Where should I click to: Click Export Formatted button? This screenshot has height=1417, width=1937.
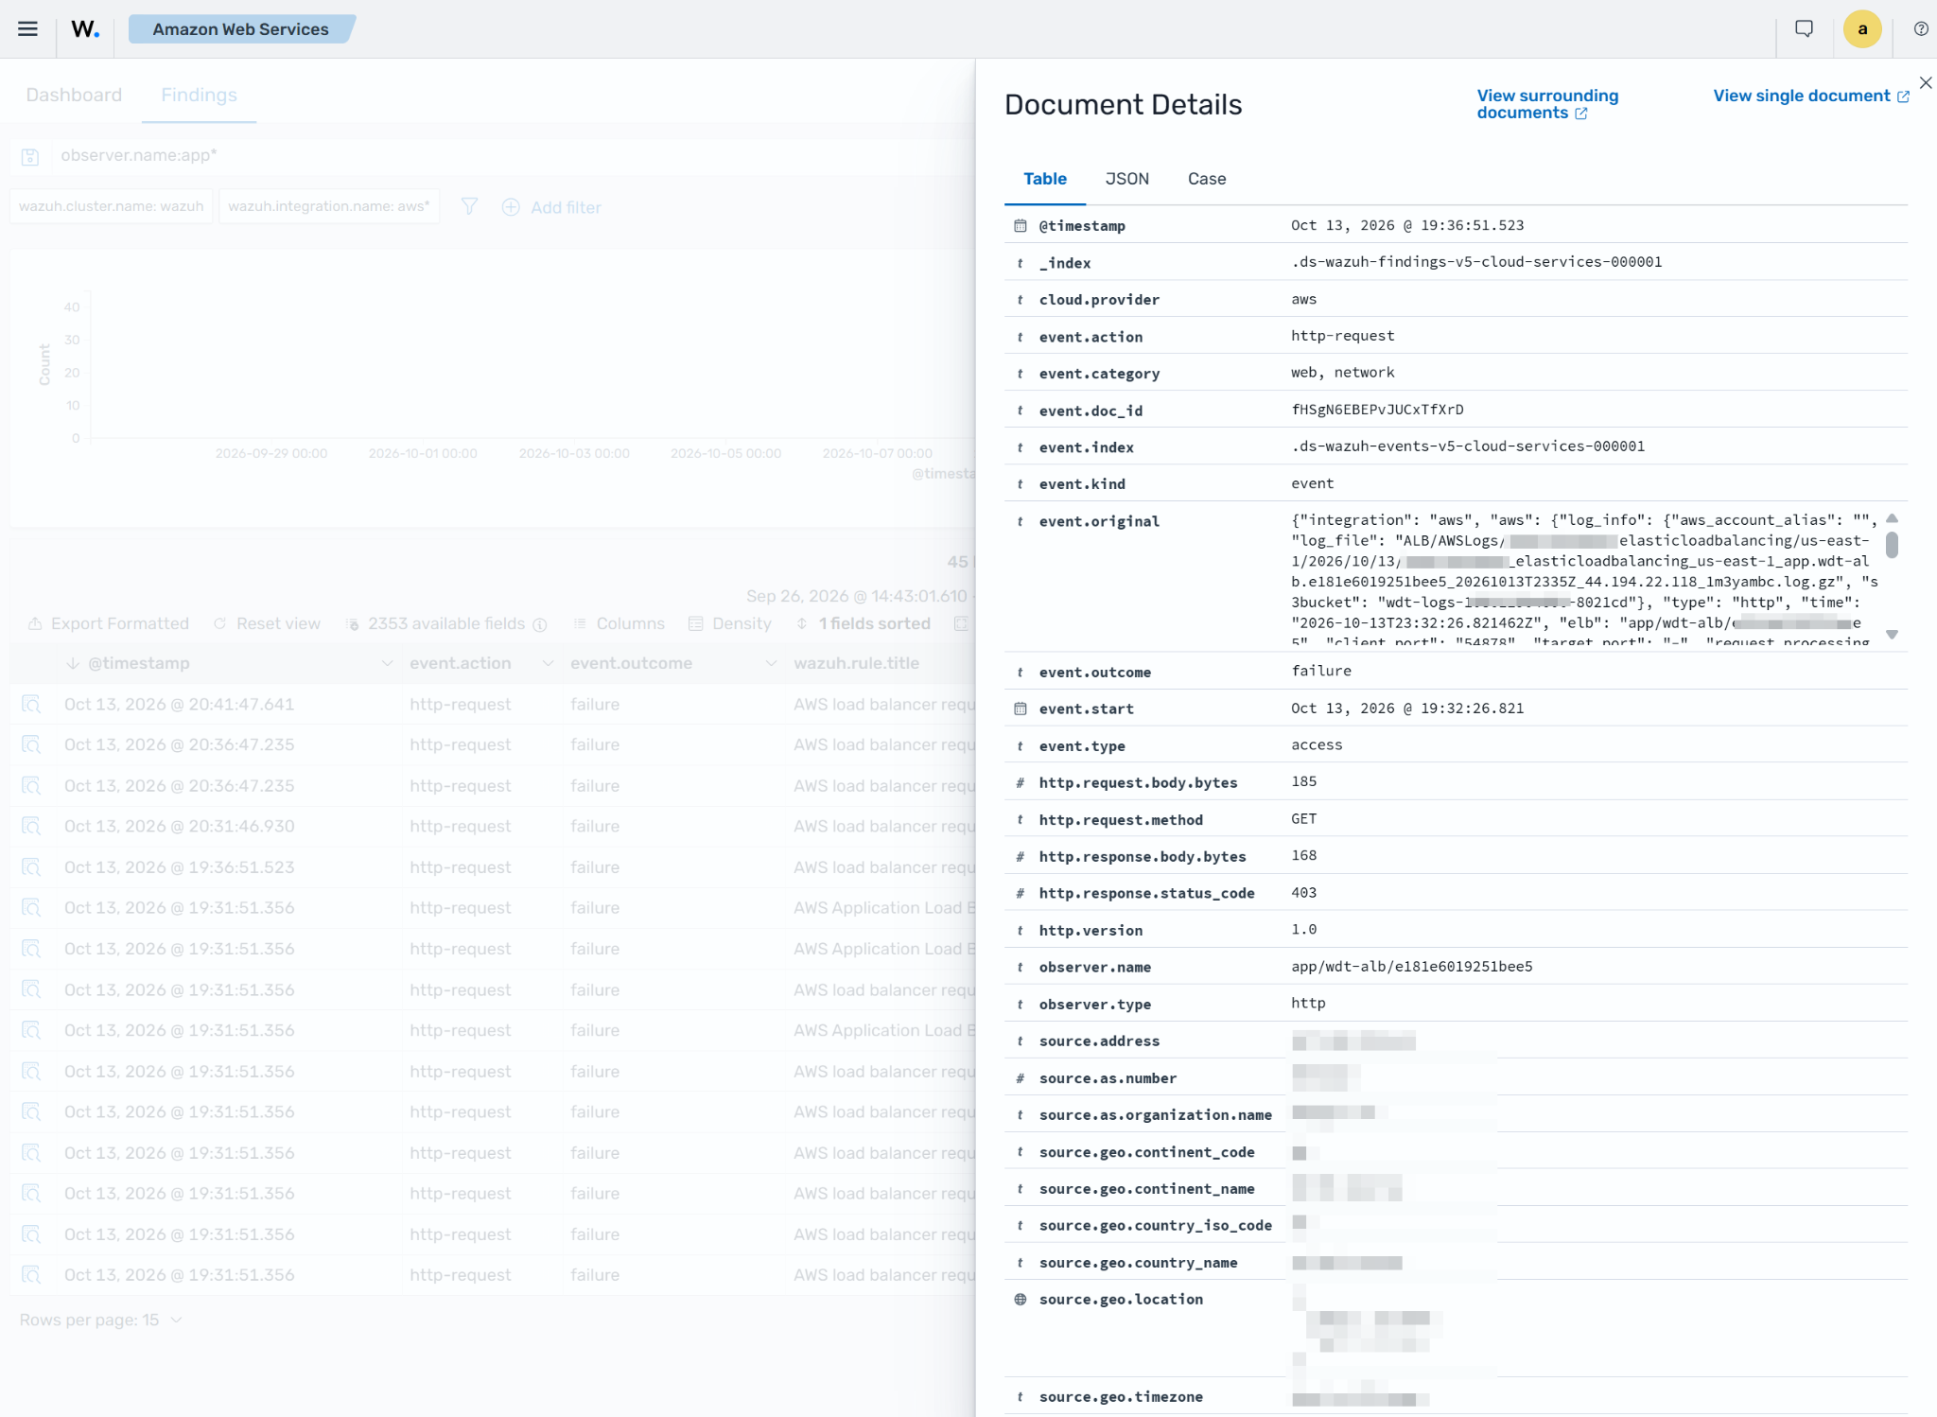(x=108, y=623)
